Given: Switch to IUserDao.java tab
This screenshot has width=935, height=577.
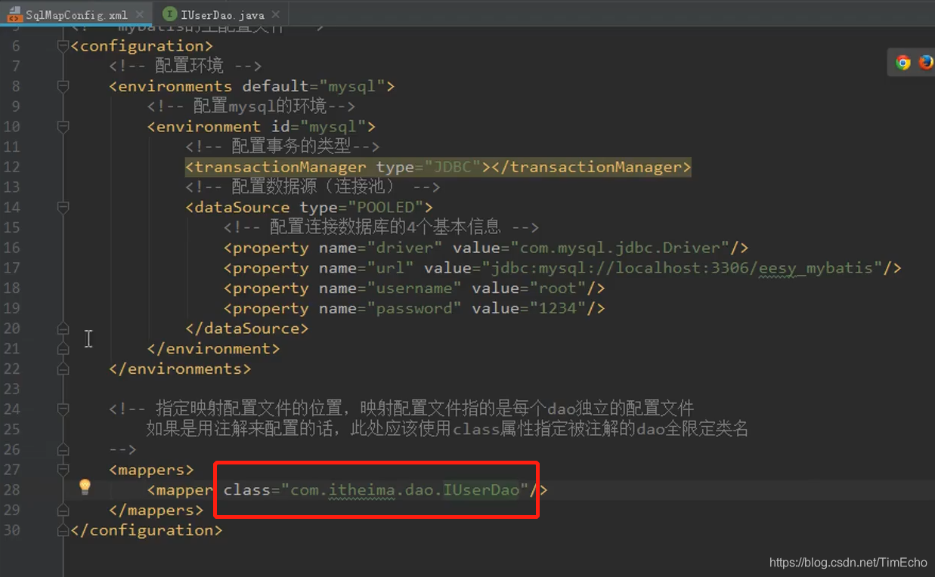Looking at the screenshot, I should point(222,14).
